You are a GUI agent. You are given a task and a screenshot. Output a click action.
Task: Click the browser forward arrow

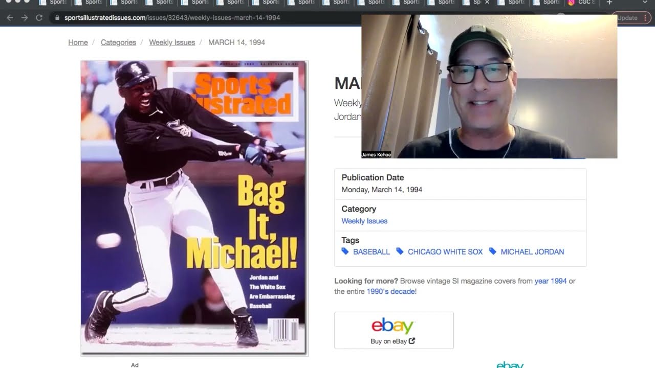click(25, 18)
